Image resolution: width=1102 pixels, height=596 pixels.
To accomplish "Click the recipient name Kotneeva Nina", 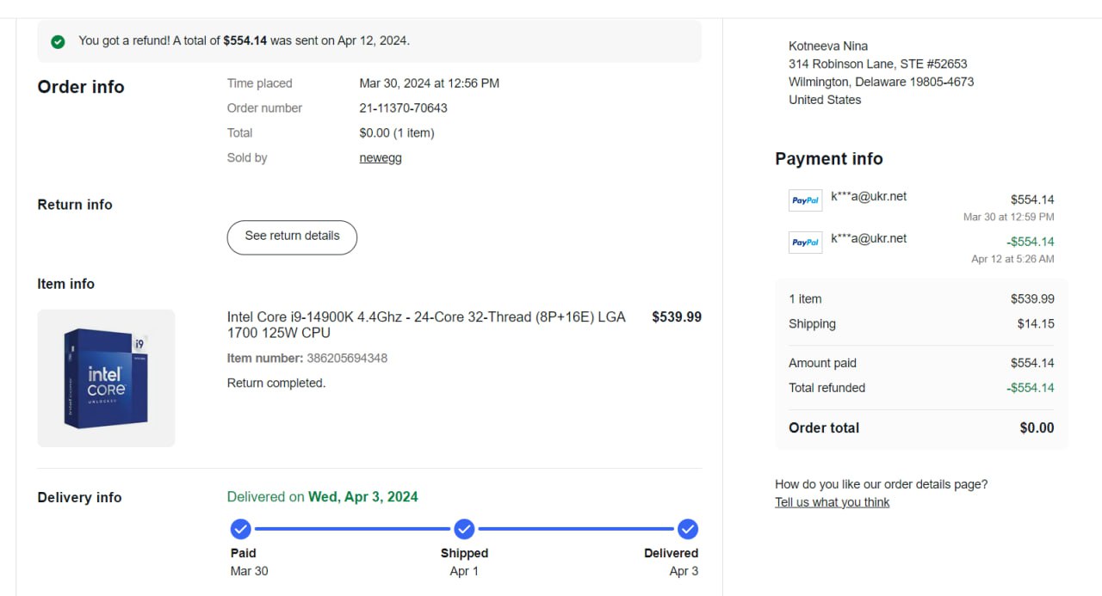I will point(827,46).
